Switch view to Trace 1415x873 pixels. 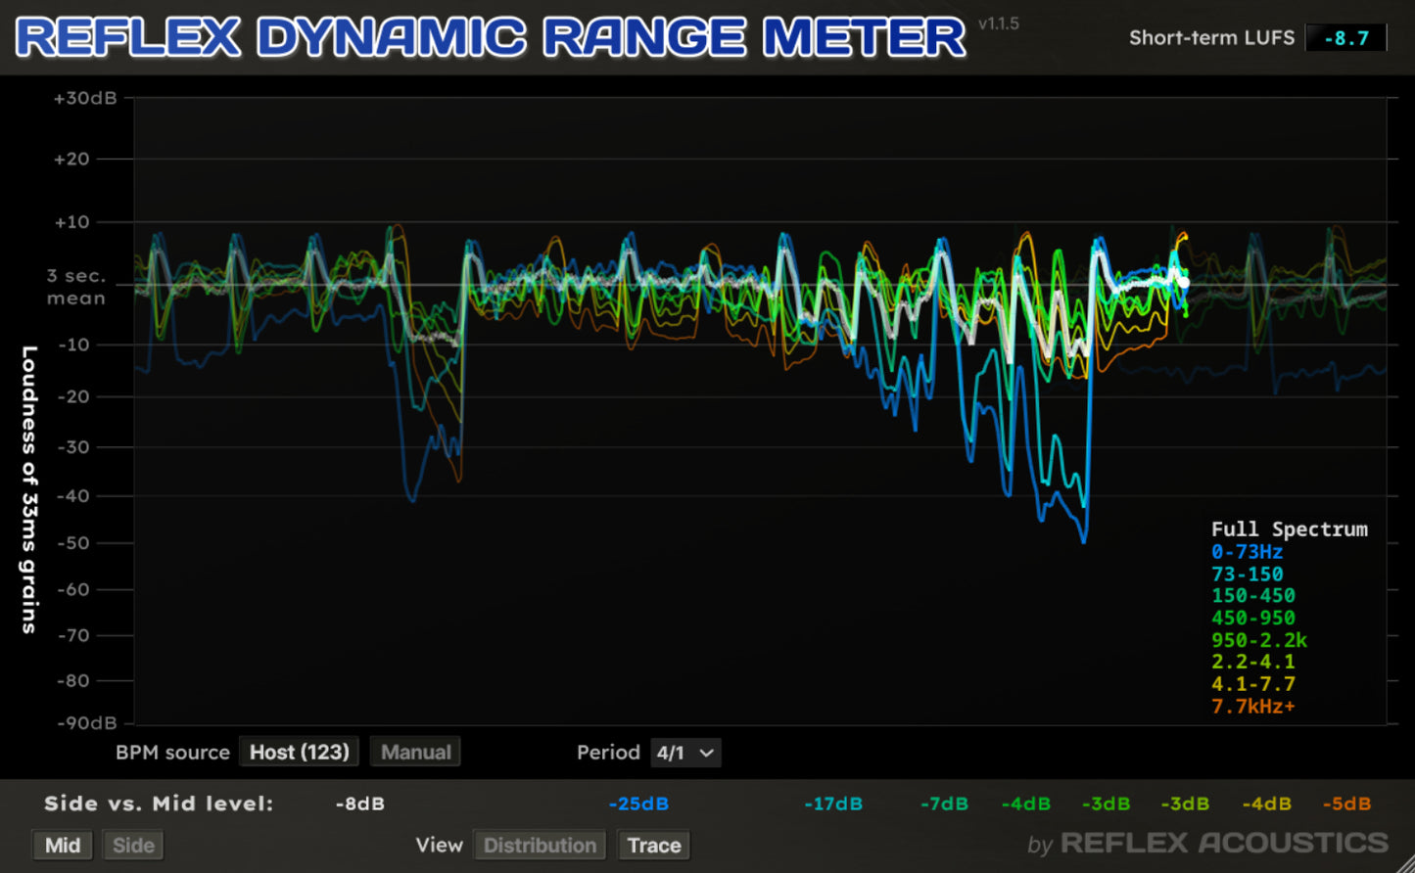[654, 845]
